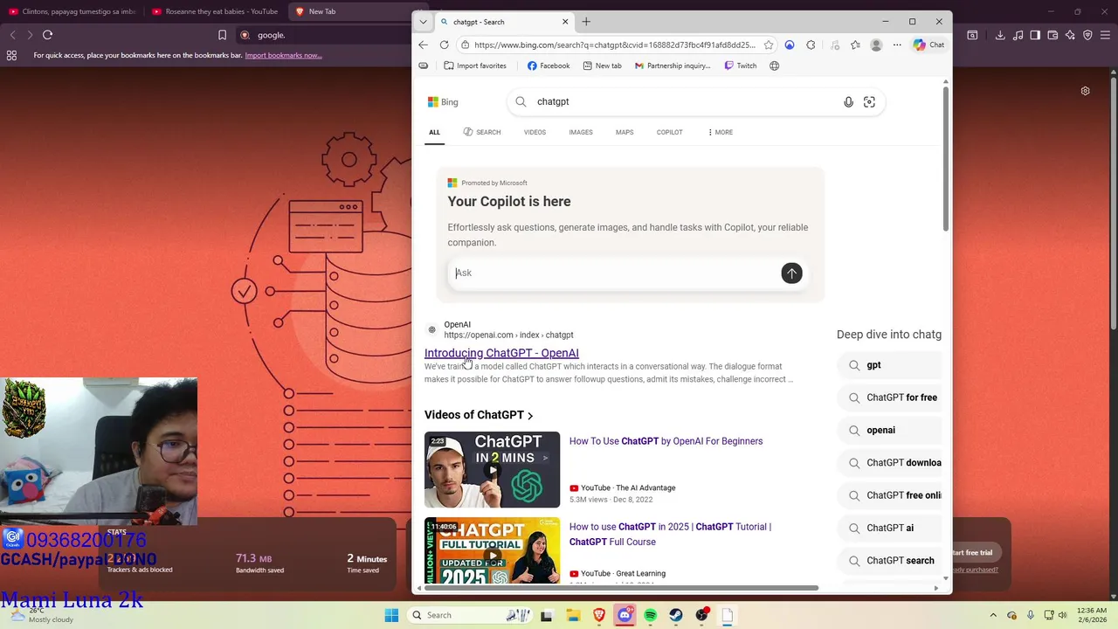This screenshot has height=629, width=1118.
Task: Open Import favorites in the bookmarks bar
Action: (x=475, y=66)
